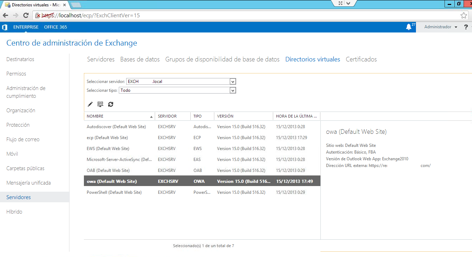Viewport: 472px width, 257px height.
Task: Open Protección in the sidebar
Action: (x=18, y=125)
